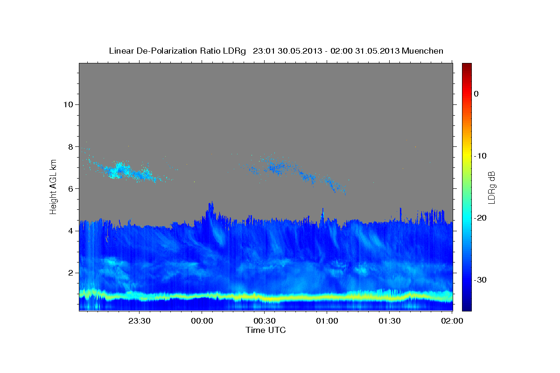Click the dark red top of the colorbar
The height and width of the screenshot is (373, 560).
(x=467, y=66)
